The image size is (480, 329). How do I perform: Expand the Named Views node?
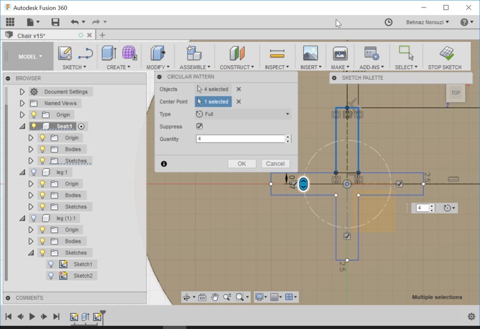coord(22,103)
